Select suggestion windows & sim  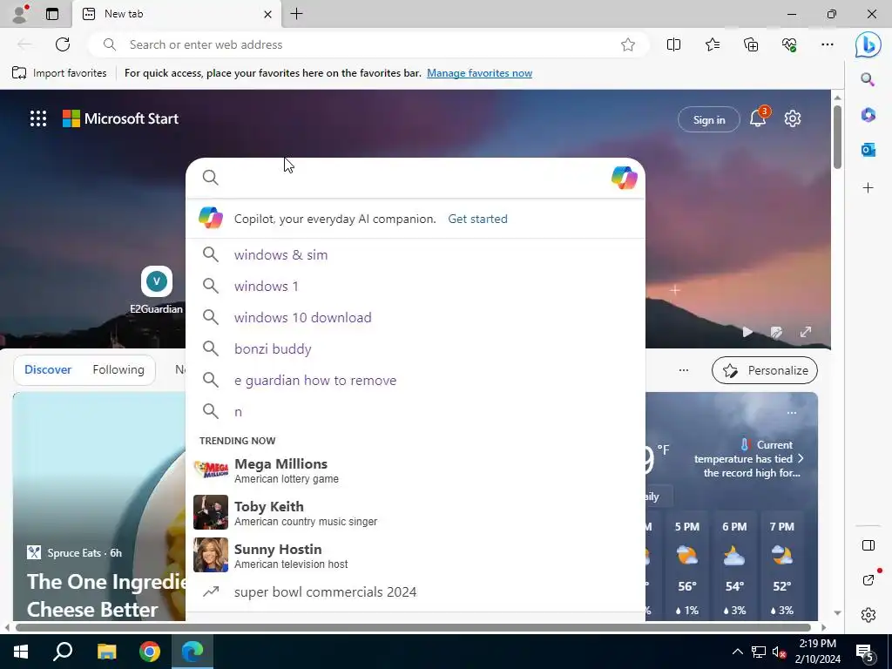[416, 255]
